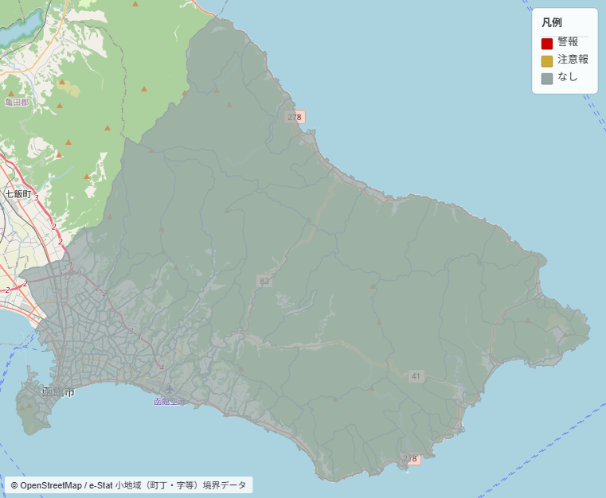
Task: Open the e-Stat attribution link
Action: [x=100, y=485]
